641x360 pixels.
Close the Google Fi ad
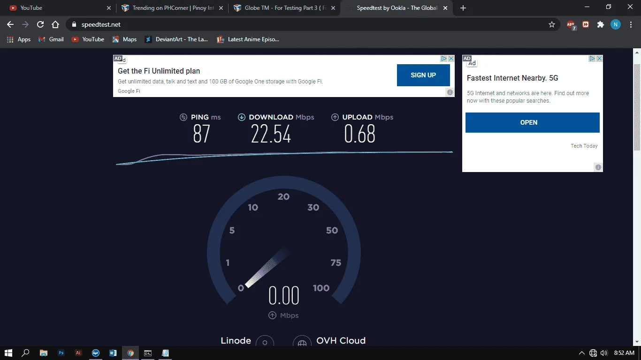451,59
